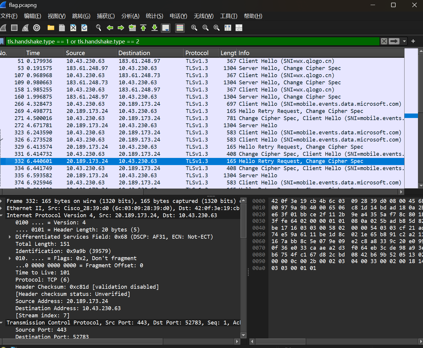The height and width of the screenshot is (348, 423).
Task: Select packet 272 Server Hello row
Action: click(202, 125)
